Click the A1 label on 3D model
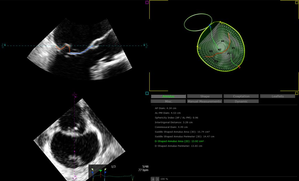Screen dimensions: 299x181 click(x=222, y=41)
